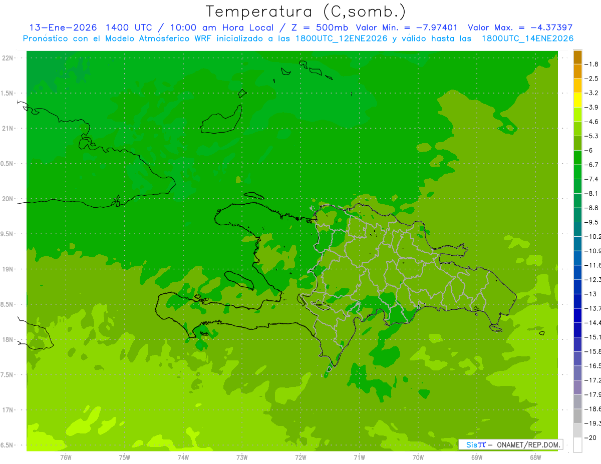The image size is (601, 464).
Task: Click the '1400 UTC' time label
Action: click(129, 28)
